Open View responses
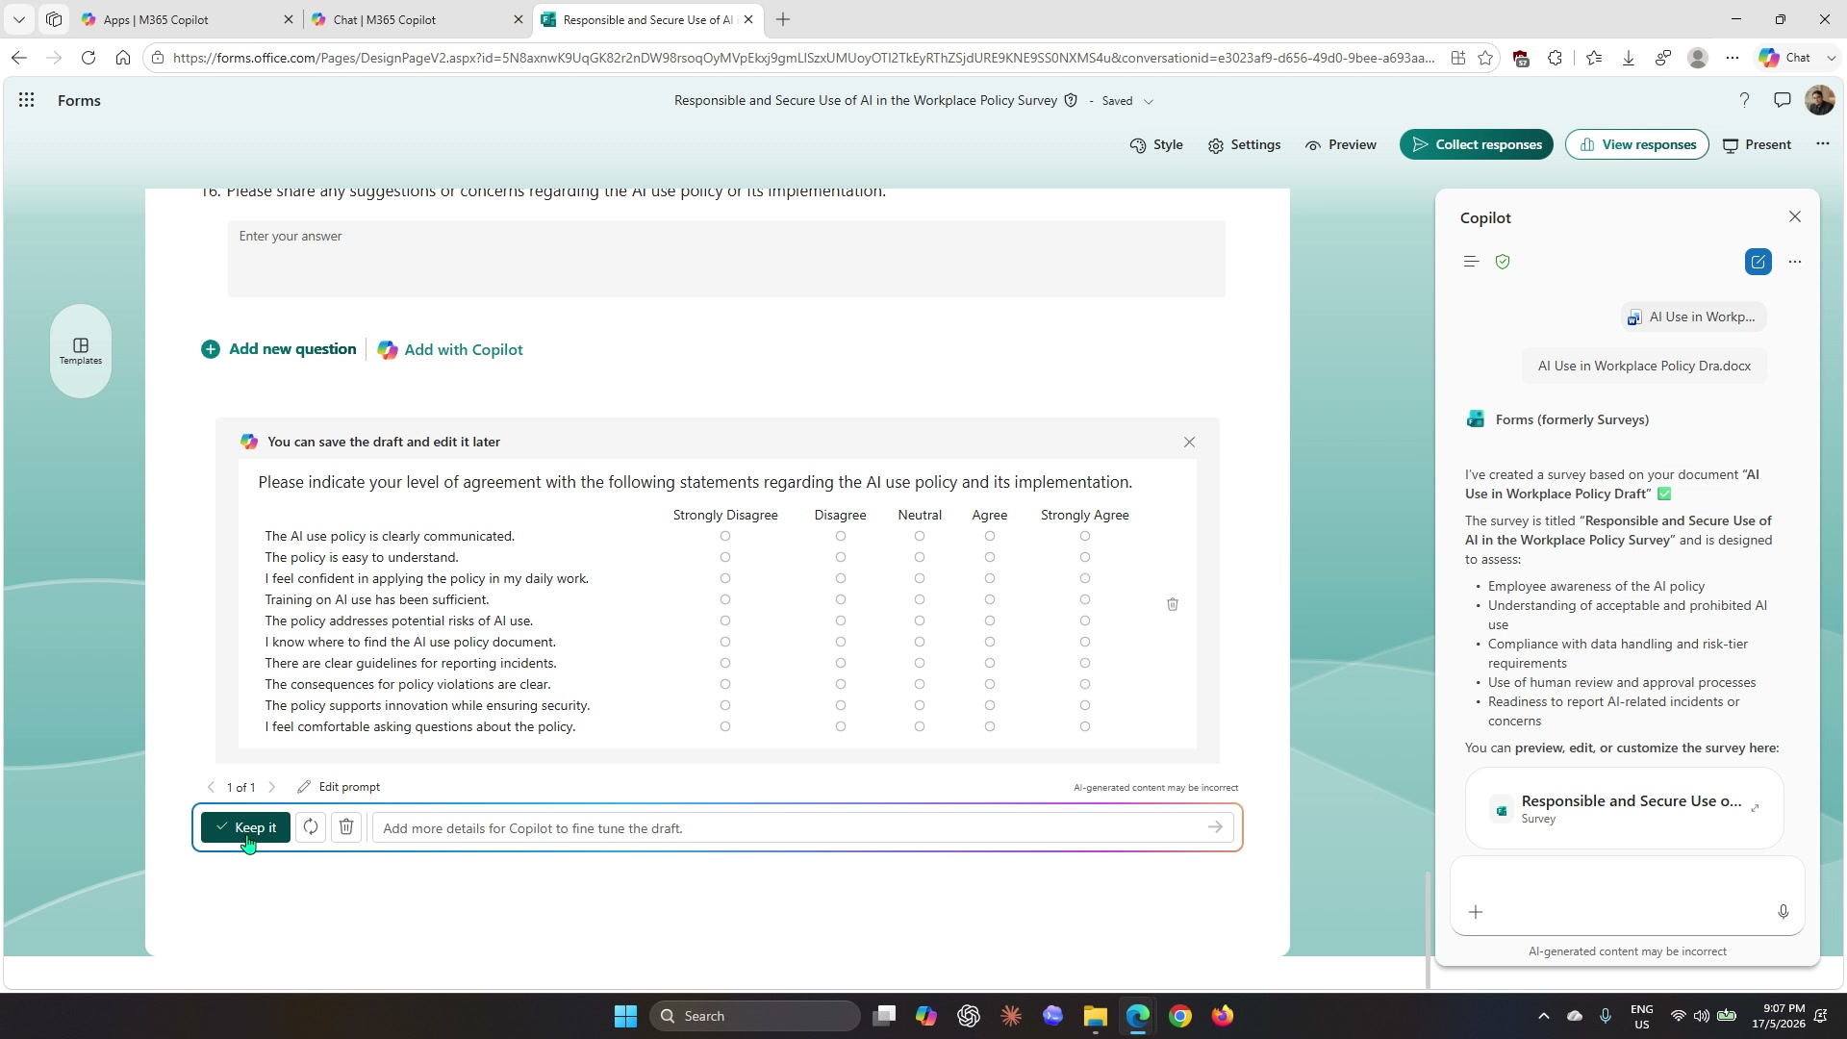The width and height of the screenshot is (1847, 1039). coord(1636,144)
